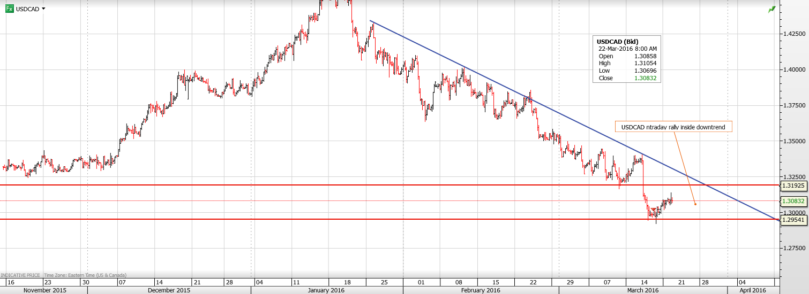Select the USDCAD intraday rally annotation box

[x=673, y=127]
